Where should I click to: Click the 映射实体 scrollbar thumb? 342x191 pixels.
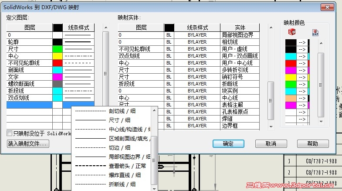coord(271,101)
